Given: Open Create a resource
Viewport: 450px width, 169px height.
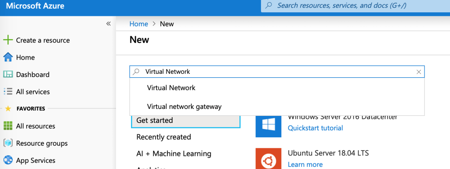Looking at the screenshot, I should (x=43, y=40).
